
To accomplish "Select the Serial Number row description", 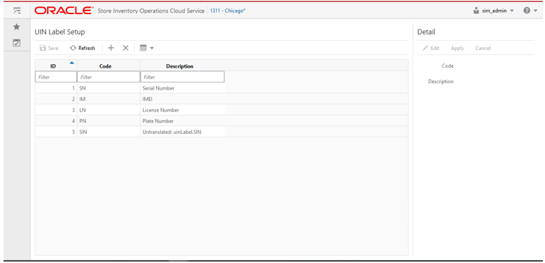I will click(x=182, y=88).
